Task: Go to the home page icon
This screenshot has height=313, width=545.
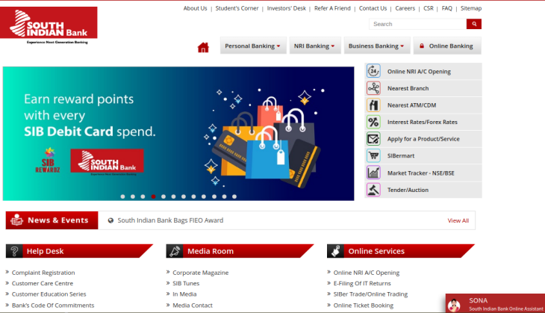Action: (x=203, y=47)
